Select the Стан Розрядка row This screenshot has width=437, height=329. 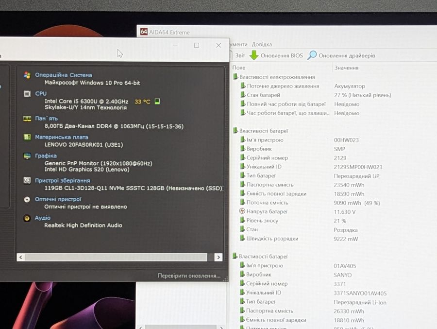(299, 229)
